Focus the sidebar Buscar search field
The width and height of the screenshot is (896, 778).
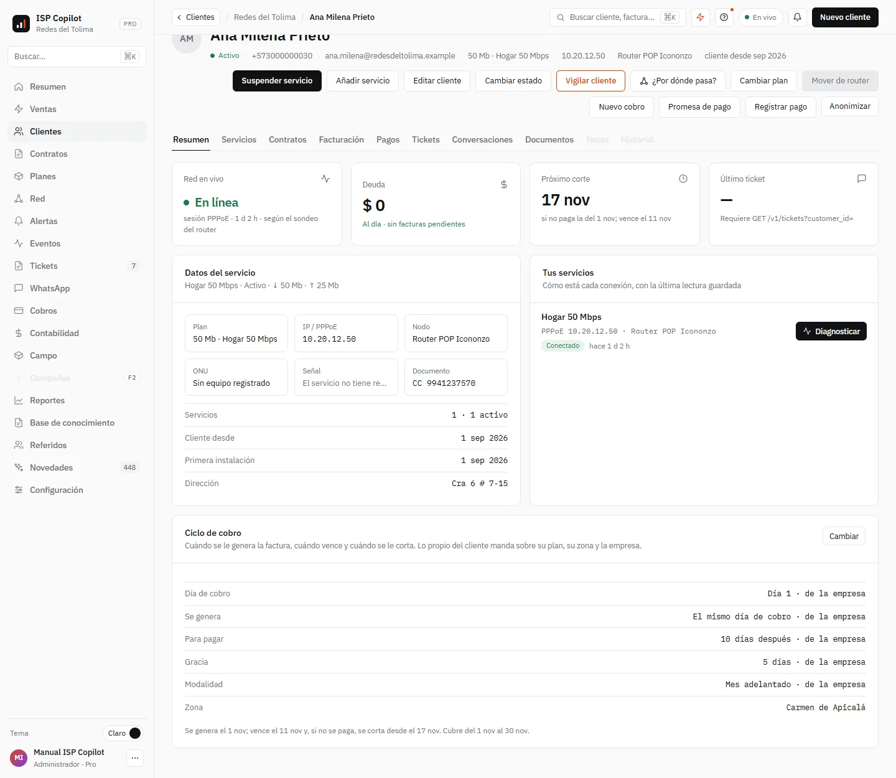pyautogui.click(x=77, y=57)
